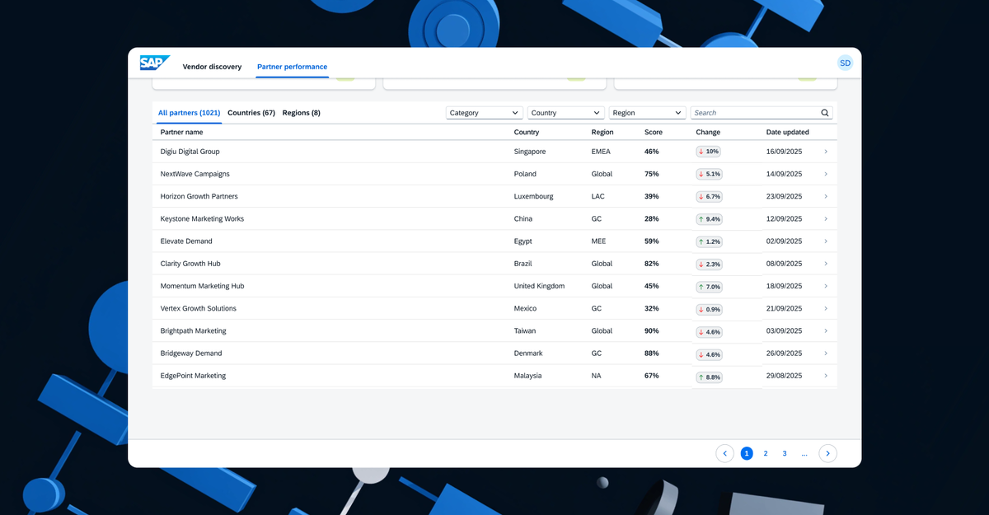This screenshot has height=515, width=989.
Task: Click the Region column header
Action: [x=602, y=132]
